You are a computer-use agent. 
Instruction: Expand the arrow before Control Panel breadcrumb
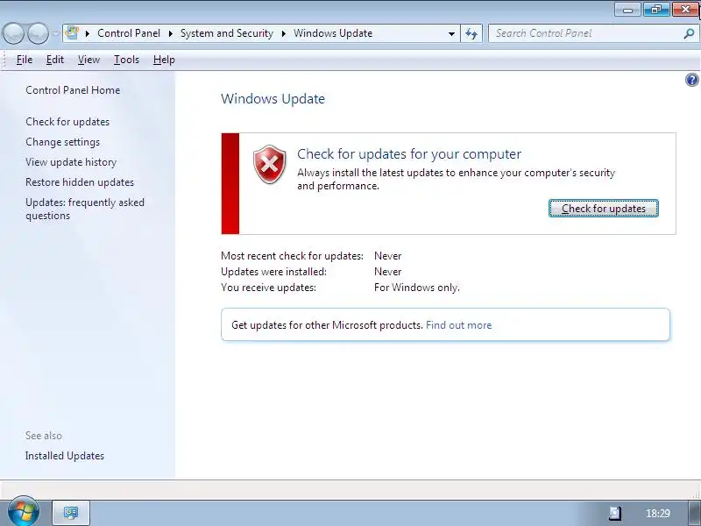[88, 33]
